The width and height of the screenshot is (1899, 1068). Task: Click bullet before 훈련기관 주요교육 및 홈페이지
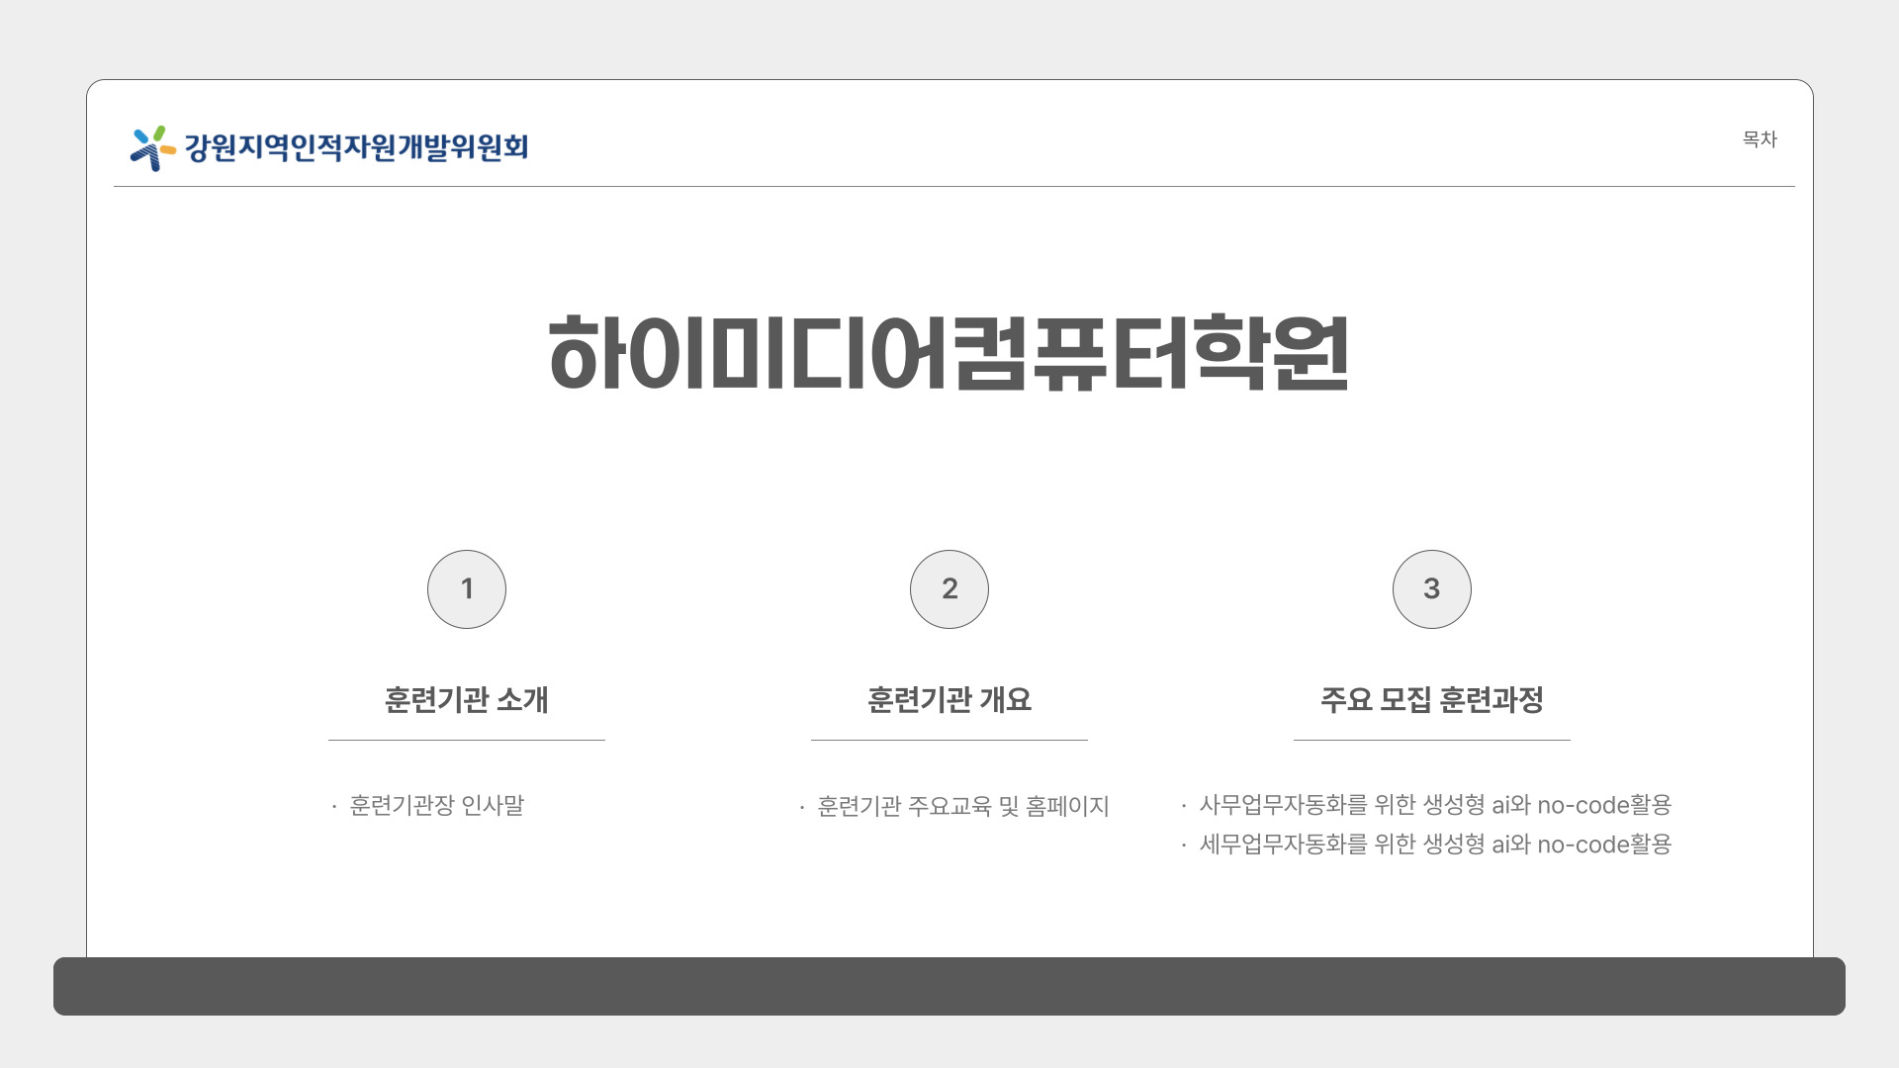click(x=802, y=809)
